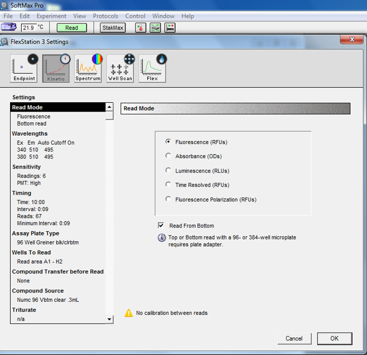367x355 pixels.
Task: Open the Help menu
Action: click(x=188, y=16)
